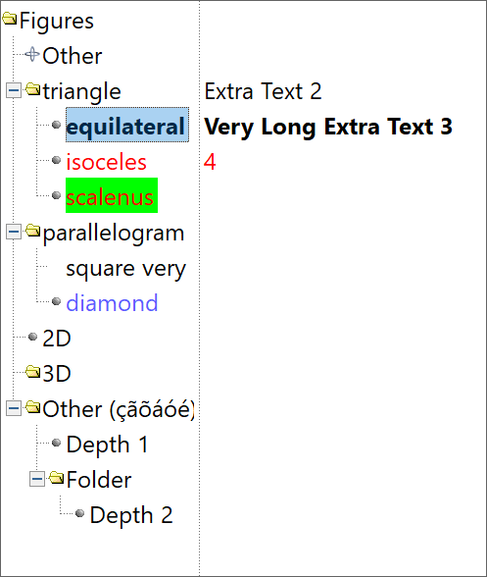Screen dimensions: 487x577
Task: Click the Figures root folder icon
Action: pyautogui.click(x=9, y=19)
